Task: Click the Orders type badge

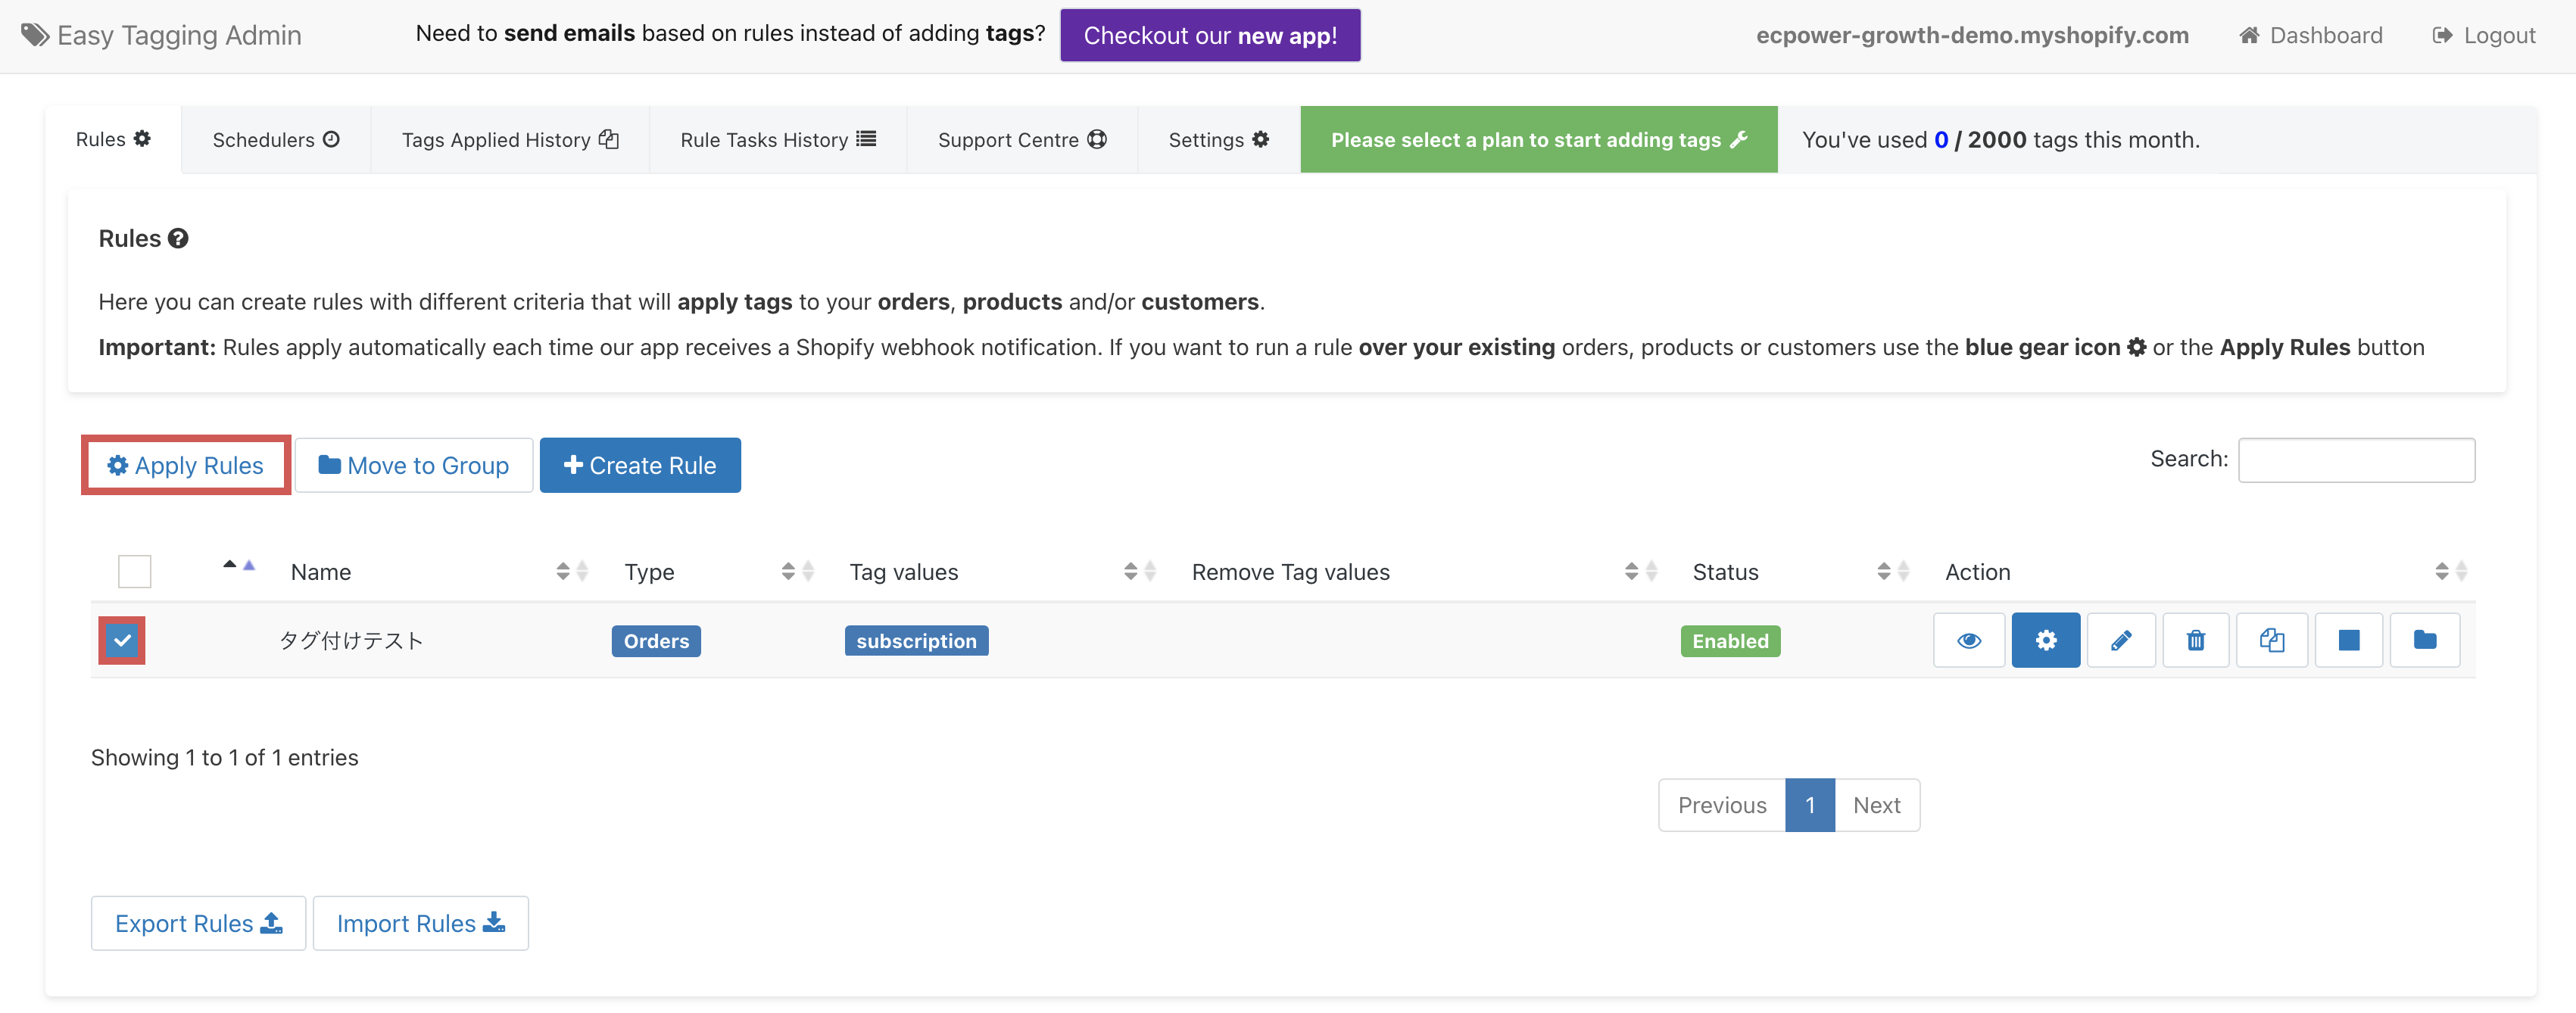Action: pyautogui.click(x=656, y=641)
